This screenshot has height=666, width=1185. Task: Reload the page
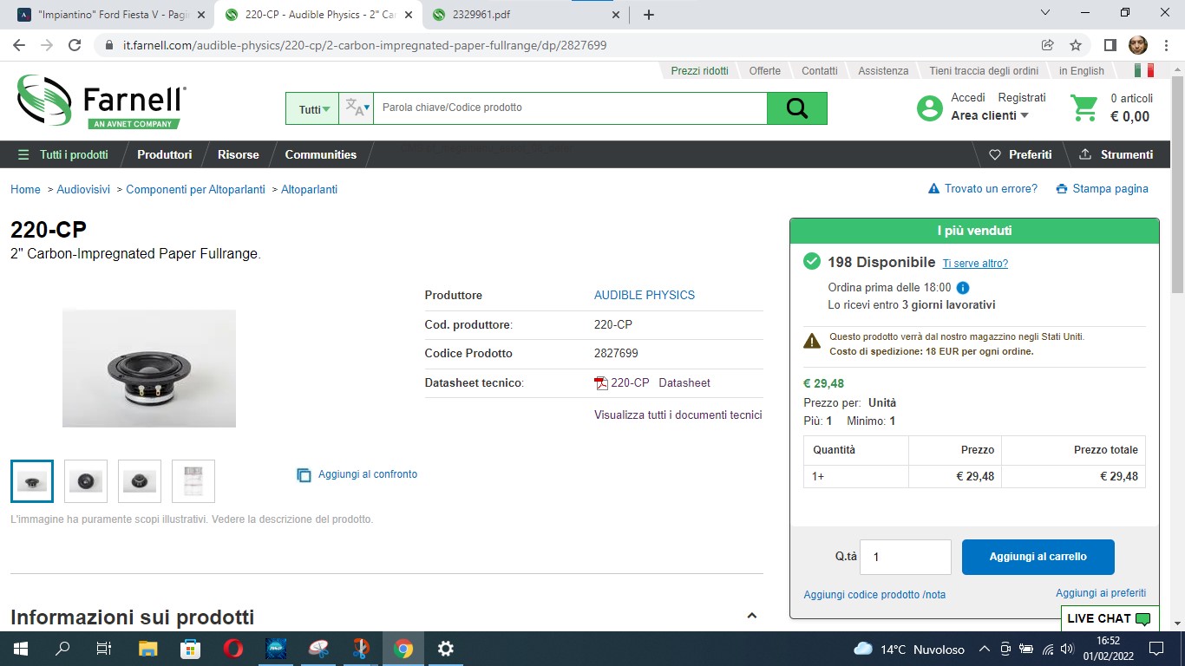coord(75,45)
